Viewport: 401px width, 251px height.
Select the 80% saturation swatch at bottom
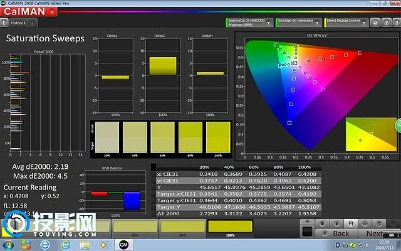pyautogui.click(x=181, y=227)
